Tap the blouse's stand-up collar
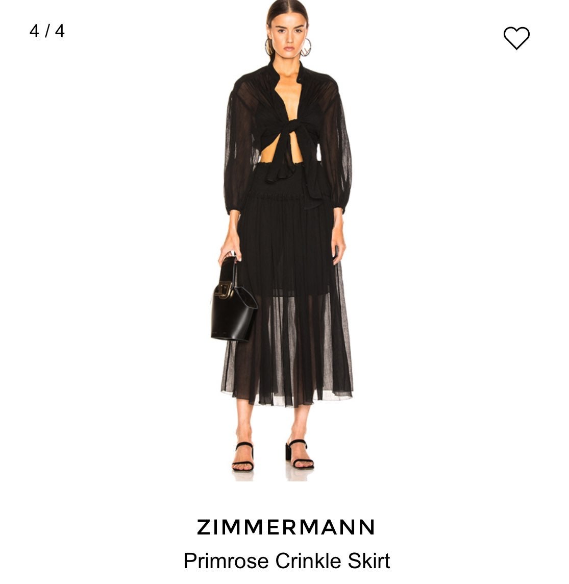The height and width of the screenshot is (584, 569). (x=287, y=72)
